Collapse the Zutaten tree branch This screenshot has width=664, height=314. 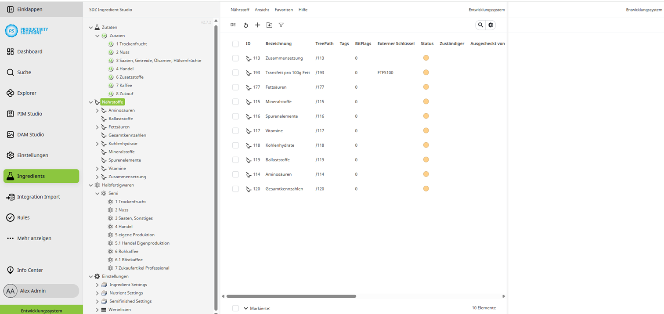[x=91, y=27]
